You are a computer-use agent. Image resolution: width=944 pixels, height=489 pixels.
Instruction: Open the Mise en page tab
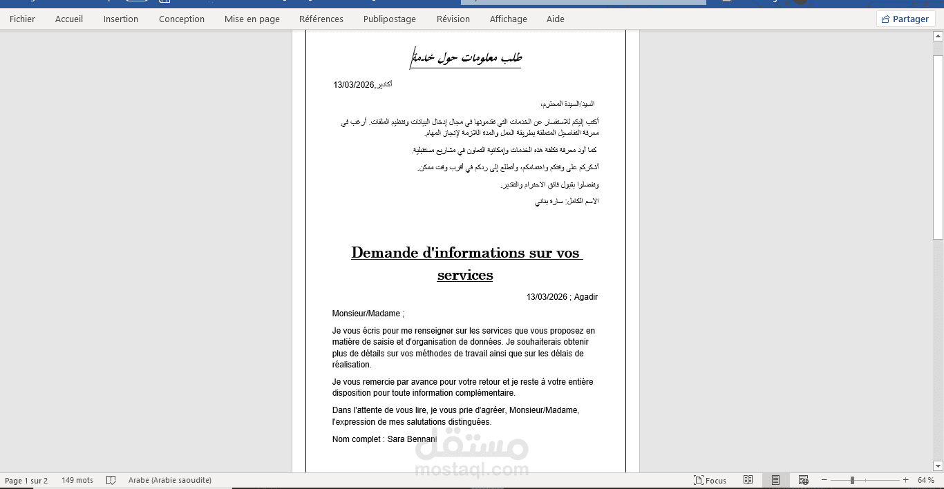252,19
